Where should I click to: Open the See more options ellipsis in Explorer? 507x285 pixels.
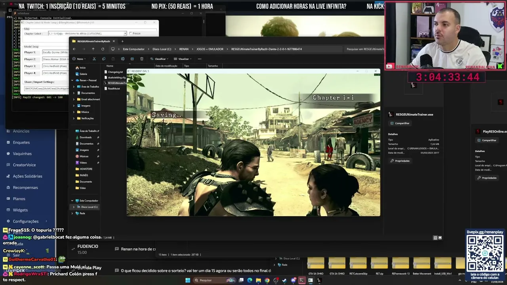click(200, 59)
